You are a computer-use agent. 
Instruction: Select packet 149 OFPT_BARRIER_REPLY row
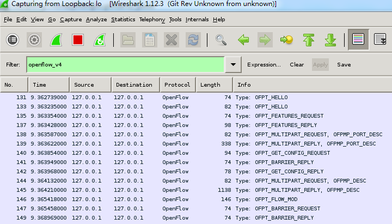pyautogui.click(x=196, y=218)
